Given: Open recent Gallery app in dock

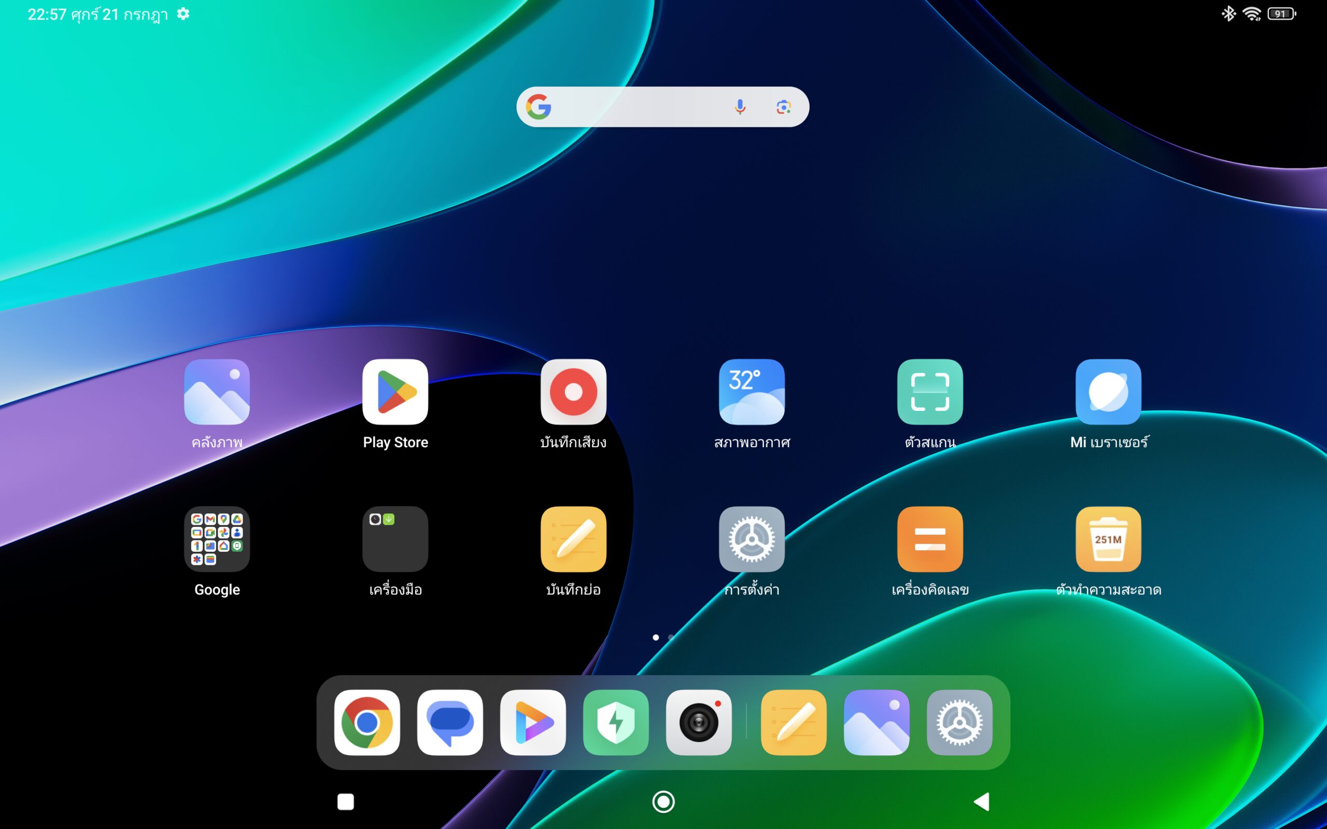Looking at the screenshot, I should point(876,723).
